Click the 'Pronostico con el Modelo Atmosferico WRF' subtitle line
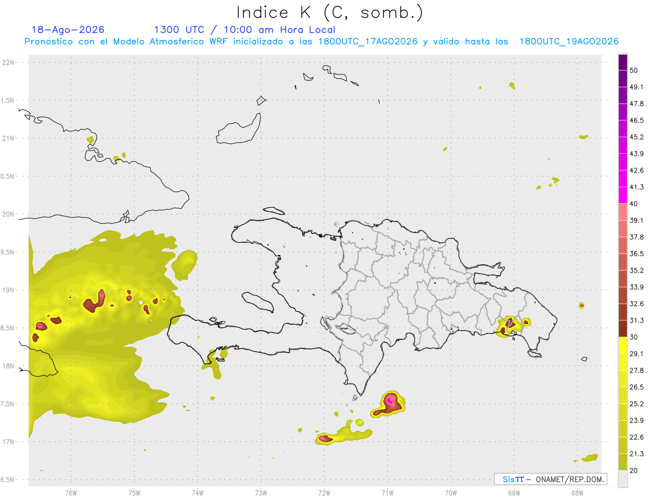Image resolution: width=648 pixels, height=500 pixels. [321, 42]
